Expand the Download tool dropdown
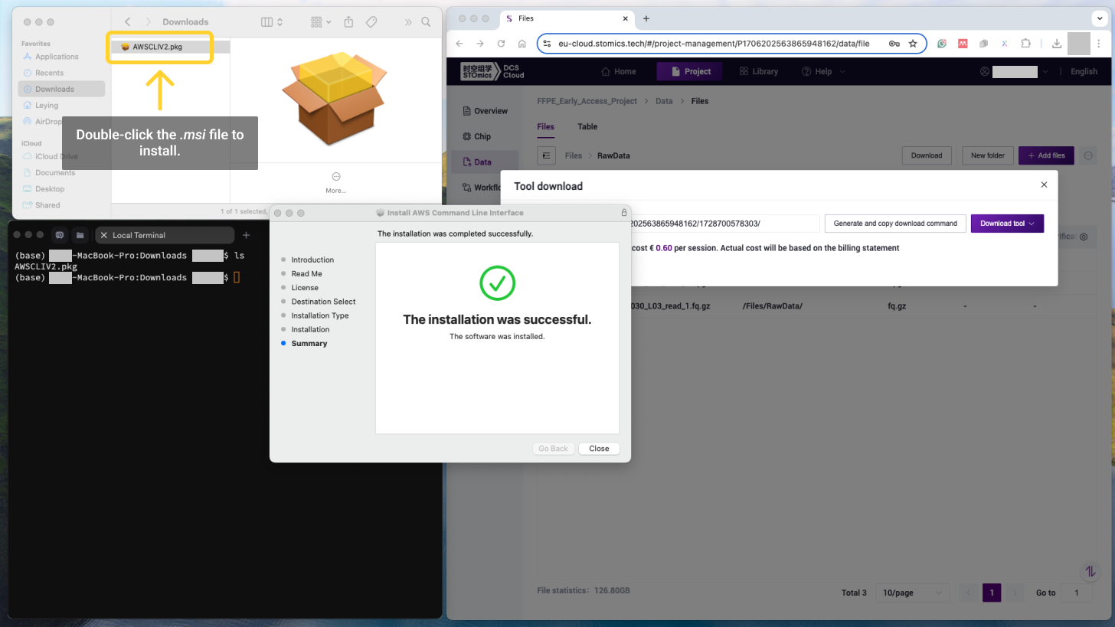1115x627 pixels. coord(1007,224)
